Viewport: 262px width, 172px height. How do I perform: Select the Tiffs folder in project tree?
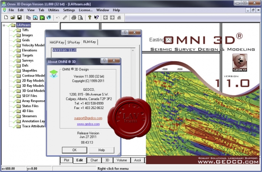pyautogui.click(x=25, y=30)
